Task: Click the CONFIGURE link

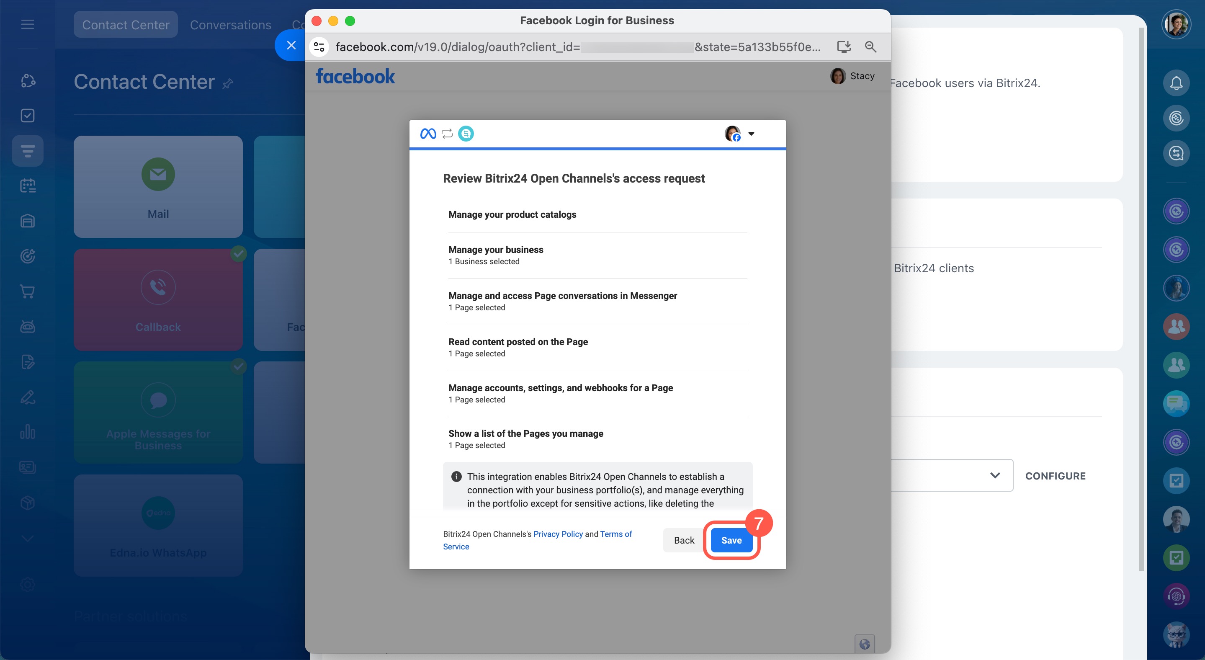Action: 1055,476
